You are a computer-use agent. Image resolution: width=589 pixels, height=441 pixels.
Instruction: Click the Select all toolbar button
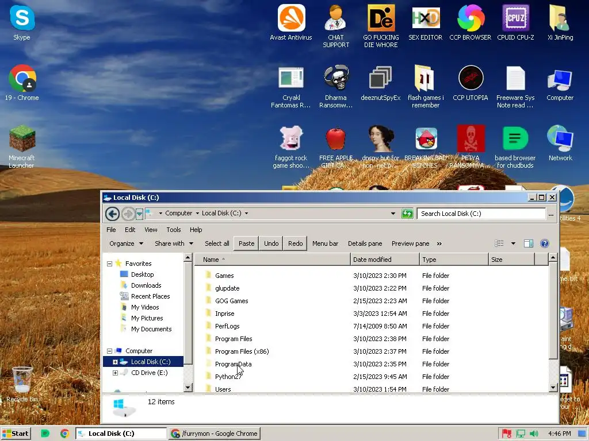[x=217, y=243]
